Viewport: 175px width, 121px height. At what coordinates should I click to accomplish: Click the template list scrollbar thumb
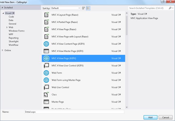[127, 25]
